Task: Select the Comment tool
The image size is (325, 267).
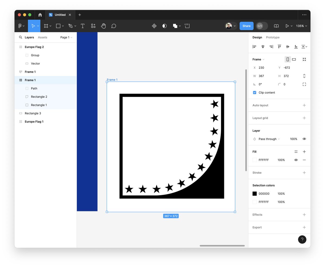Action: point(114,26)
